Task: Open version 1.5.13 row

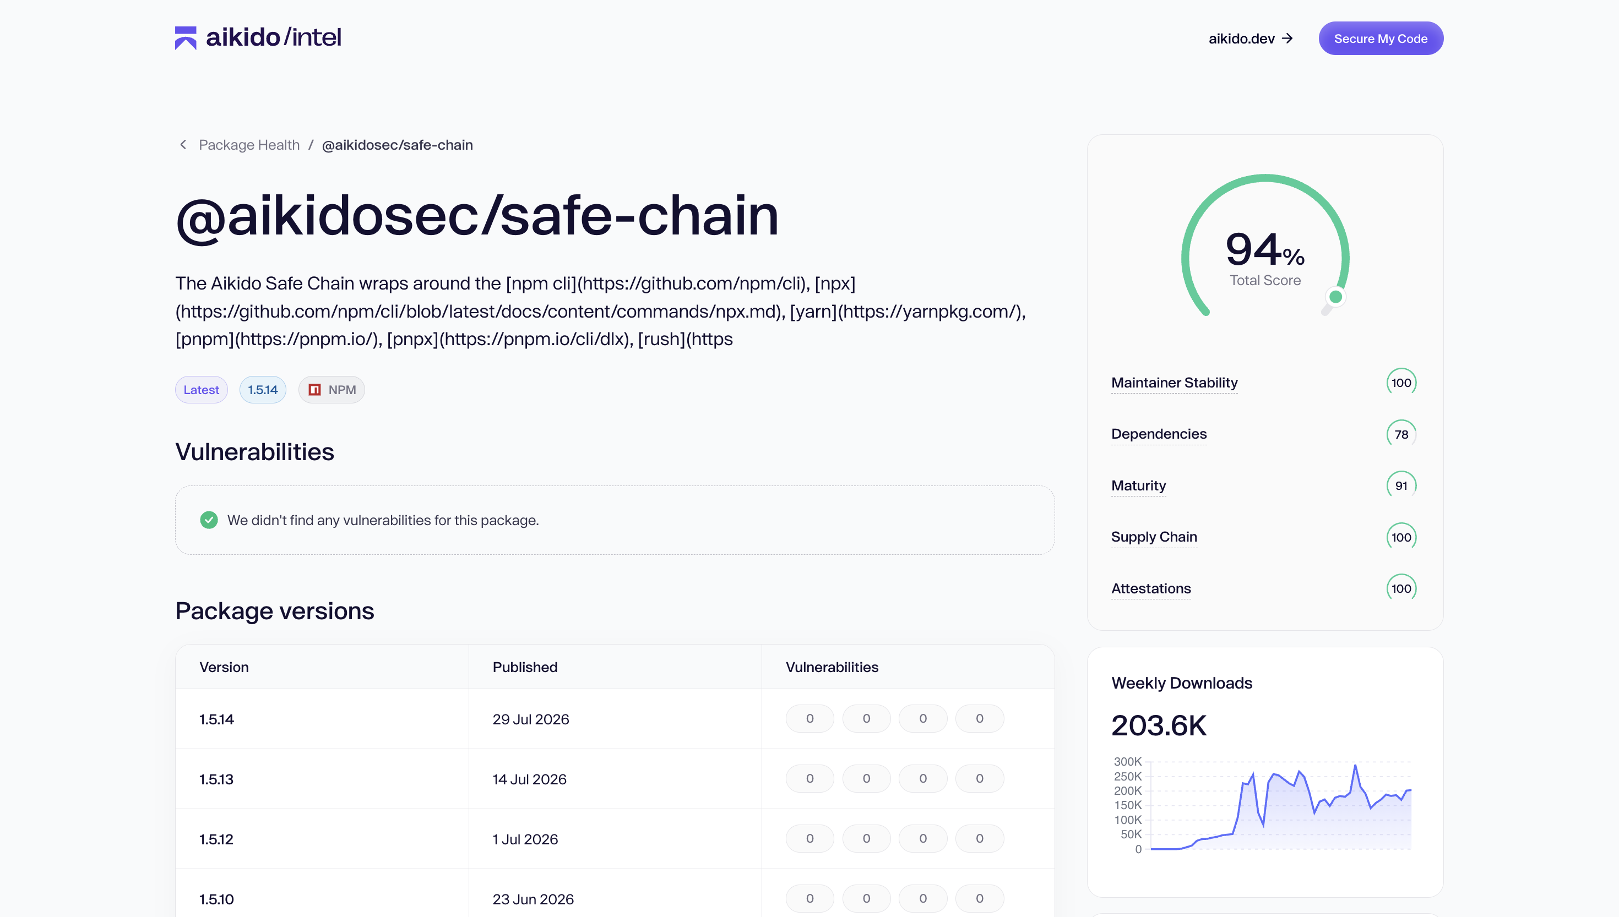Action: [615, 779]
